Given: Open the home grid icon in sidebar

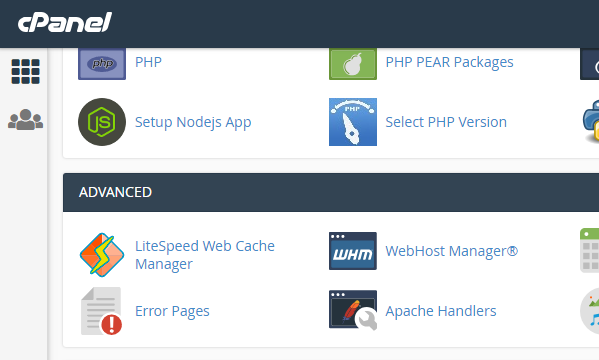Looking at the screenshot, I should [x=26, y=72].
